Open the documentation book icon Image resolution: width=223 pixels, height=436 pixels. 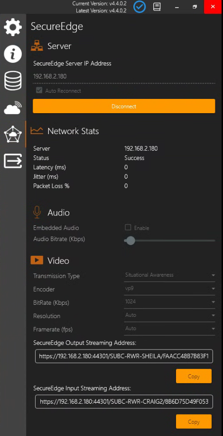pyautogui.click(x=157, y=7)
